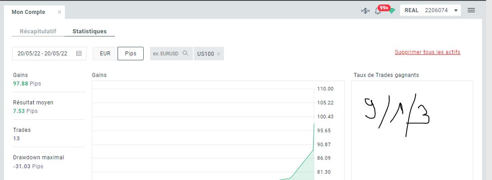Click the Trades count 13
This screenshot has width=492, height=180.
16,138
